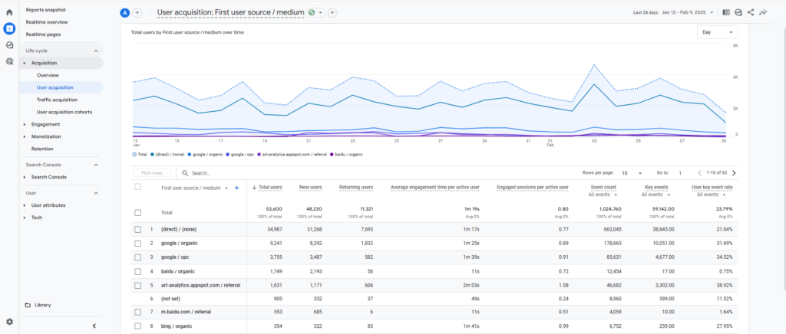This screenshot has width=786, height=334.
Task: Check the google / organic row checkbox
Action: (138, 243)
